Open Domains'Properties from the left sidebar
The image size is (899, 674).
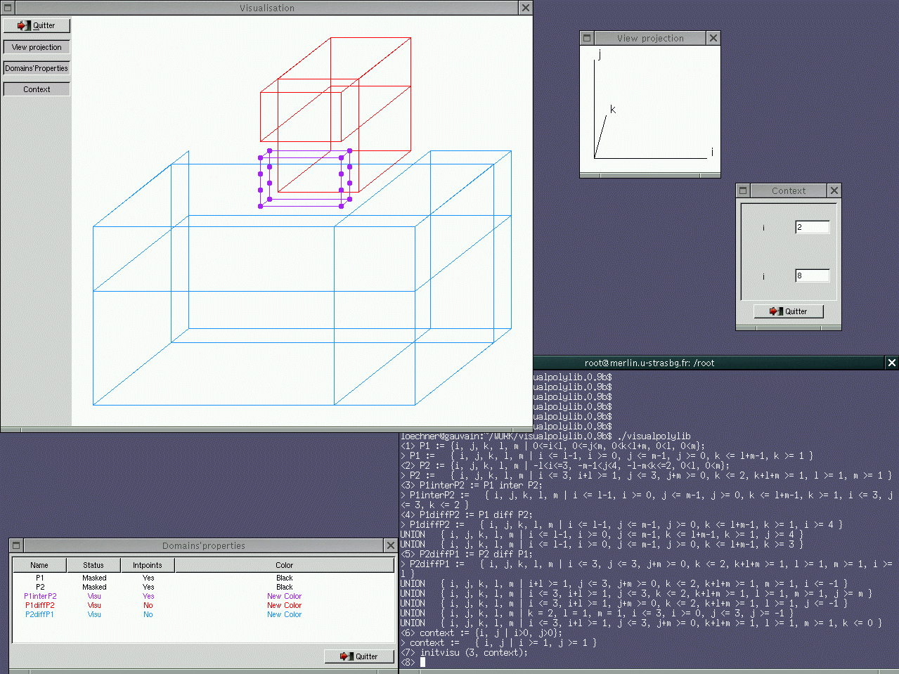point(37,68)
